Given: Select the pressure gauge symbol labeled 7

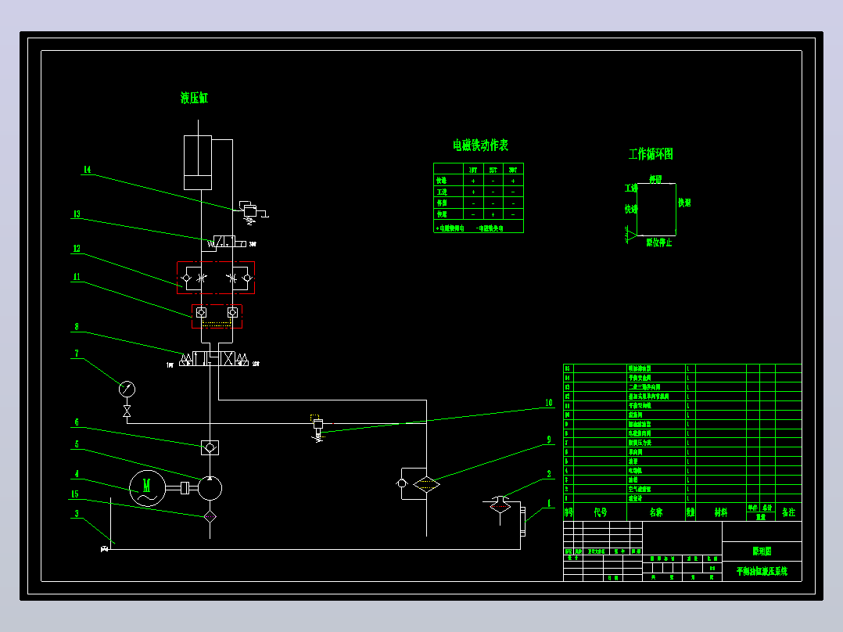Looking at the screenshot, I should [x=127, y=389].
